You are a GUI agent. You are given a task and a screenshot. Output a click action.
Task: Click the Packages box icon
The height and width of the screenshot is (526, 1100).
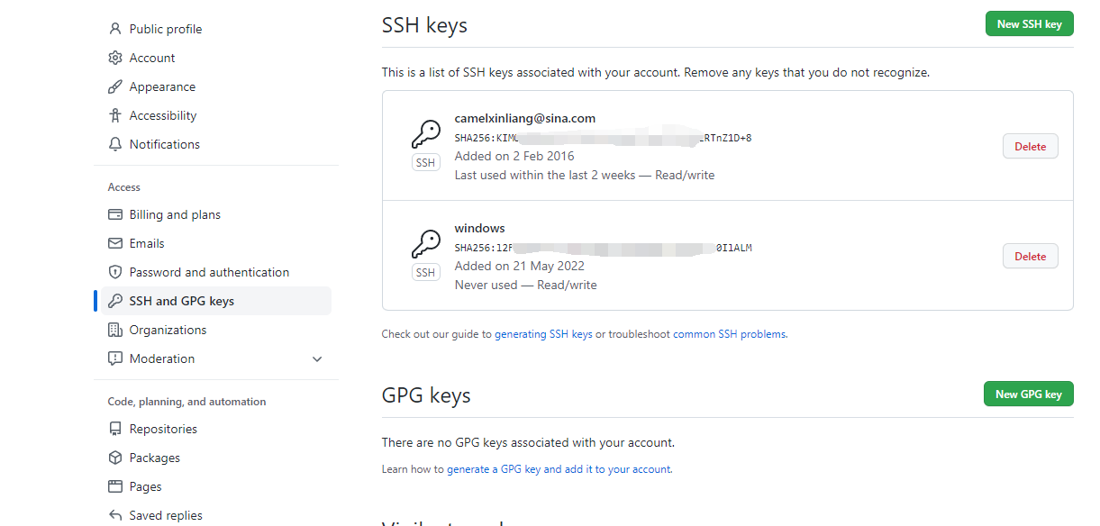click(x=115, y=458)
